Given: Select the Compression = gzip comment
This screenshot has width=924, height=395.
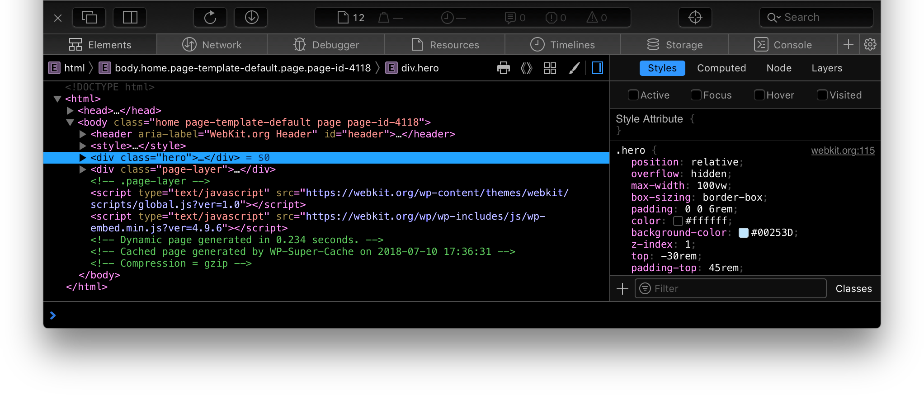Looking at the screenshot, I should [171, 263].
